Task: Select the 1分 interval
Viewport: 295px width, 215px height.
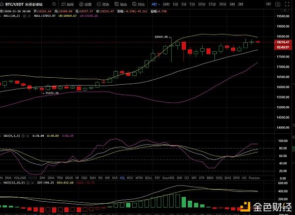Action: point(176,4)
